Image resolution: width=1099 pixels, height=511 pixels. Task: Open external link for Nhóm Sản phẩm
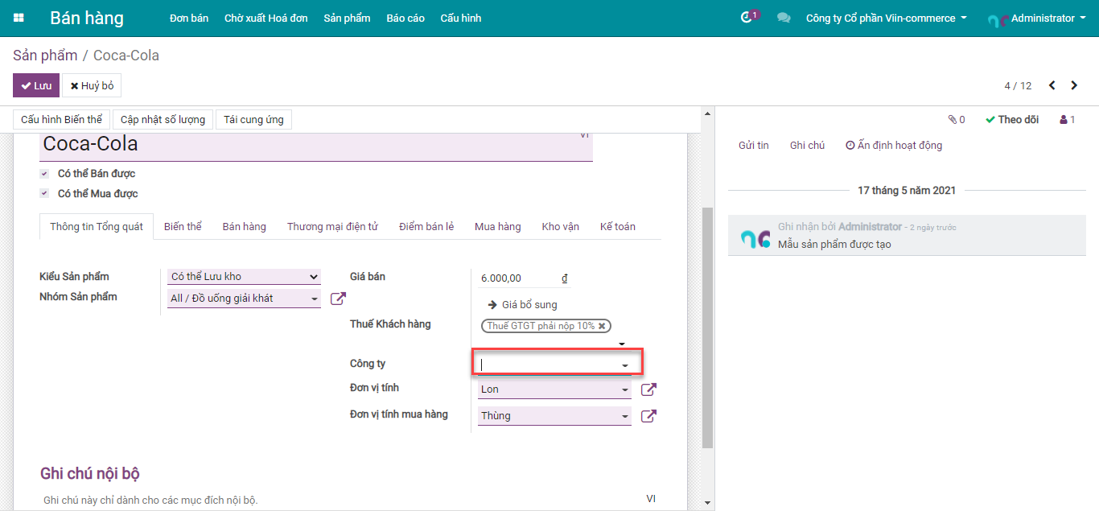(339, 299)
